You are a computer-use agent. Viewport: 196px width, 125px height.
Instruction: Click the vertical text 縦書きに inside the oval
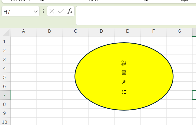click(124, 77)
